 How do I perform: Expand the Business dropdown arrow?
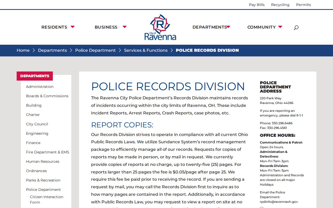[125, 27]
